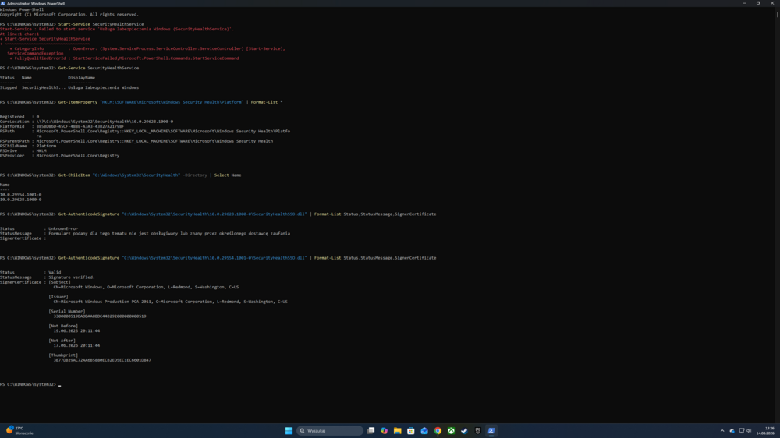Click the 'Status : Valid' line
Image resolution: width=780 pixels, height=438 pixels.
(30, 273)
